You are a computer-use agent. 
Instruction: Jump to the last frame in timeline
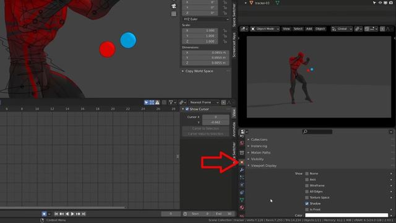pos(84,214)
